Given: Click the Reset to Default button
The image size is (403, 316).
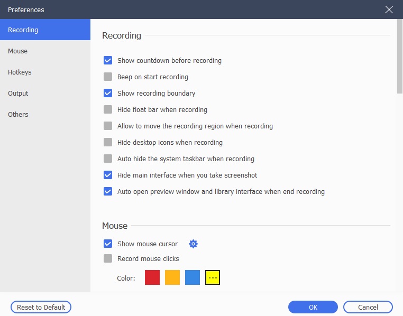Looking at the screenshot, I should point(41,307).
